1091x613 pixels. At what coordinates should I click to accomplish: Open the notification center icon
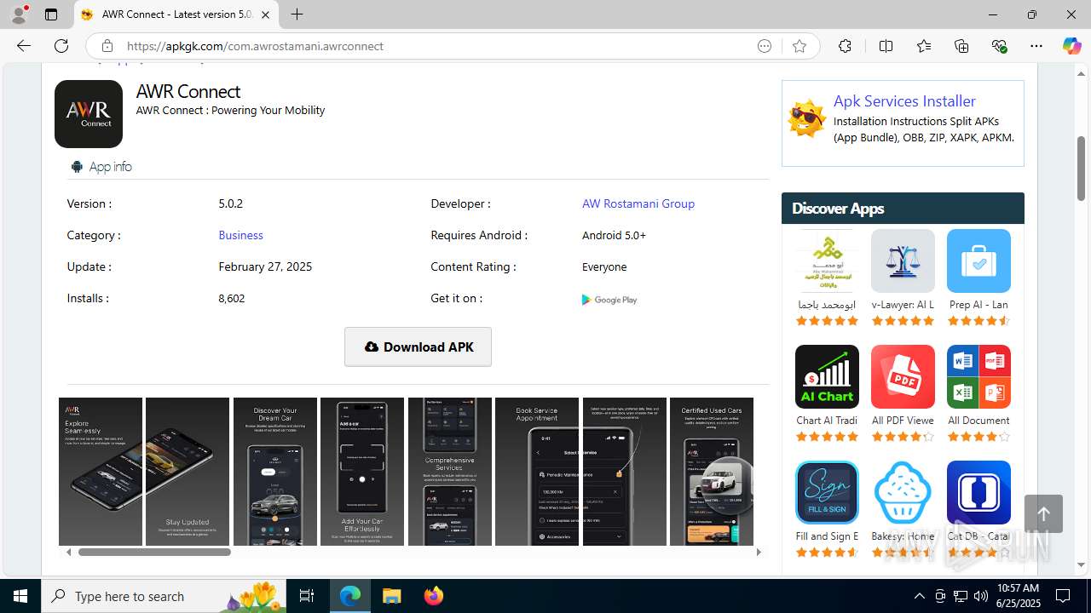pyautogui.click(x=1063, y=596)
